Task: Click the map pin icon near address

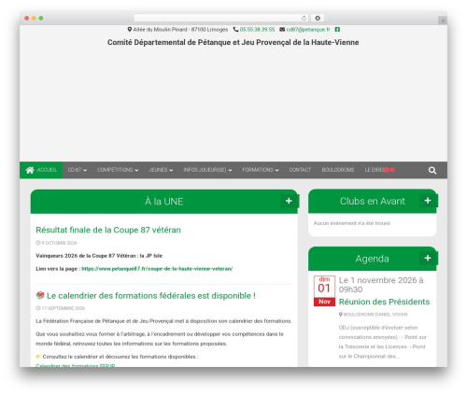Action: 130,30
